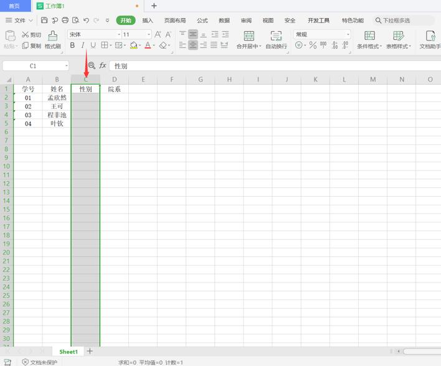The image size is (441, 366).
Task: Switch to the Page Layout (页面布局) tab
Action: point(175,21)
